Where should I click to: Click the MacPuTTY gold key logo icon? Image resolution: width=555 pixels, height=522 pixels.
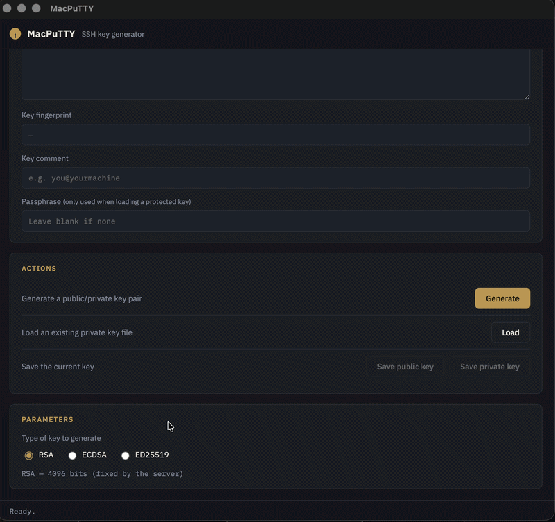pyautogui.click(x=15, y=34)
